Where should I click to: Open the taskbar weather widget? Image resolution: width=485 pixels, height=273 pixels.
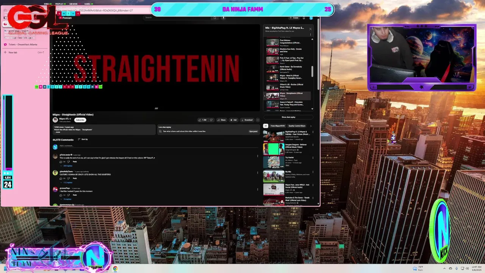418,268
